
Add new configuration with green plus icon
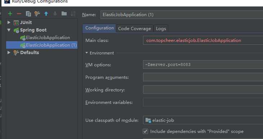click(x=10, y=14)
